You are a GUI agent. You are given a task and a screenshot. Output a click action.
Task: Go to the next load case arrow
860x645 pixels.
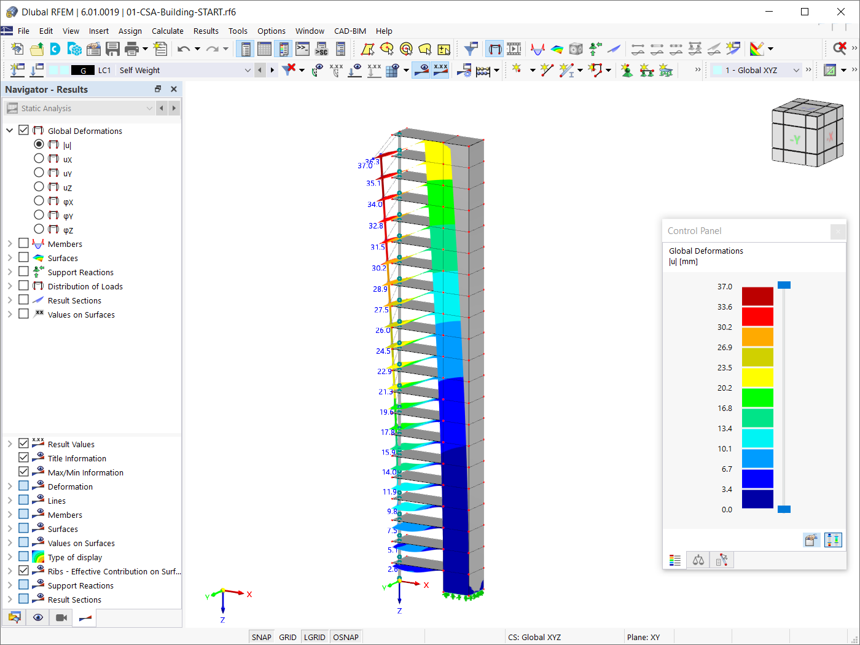point(272,70)
